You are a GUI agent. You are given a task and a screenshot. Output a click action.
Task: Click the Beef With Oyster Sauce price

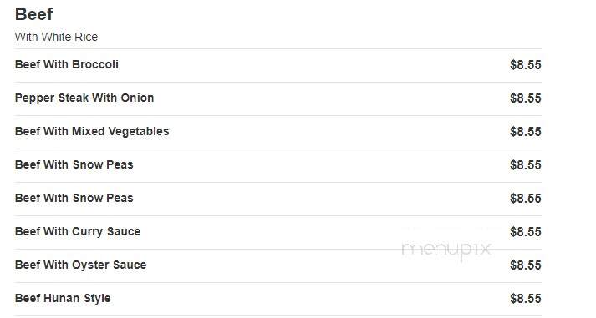pos(526,265)
